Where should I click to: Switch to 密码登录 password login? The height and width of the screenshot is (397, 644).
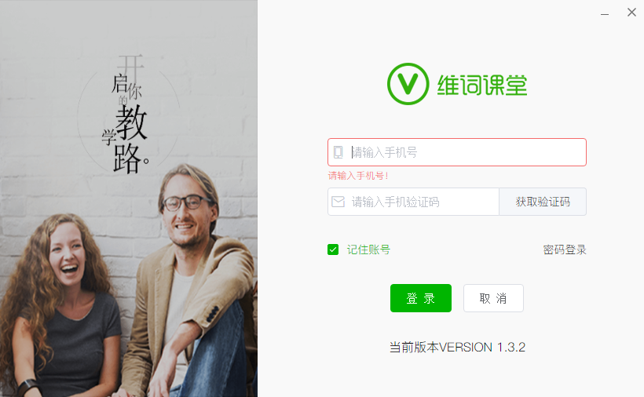pos(565,249)
